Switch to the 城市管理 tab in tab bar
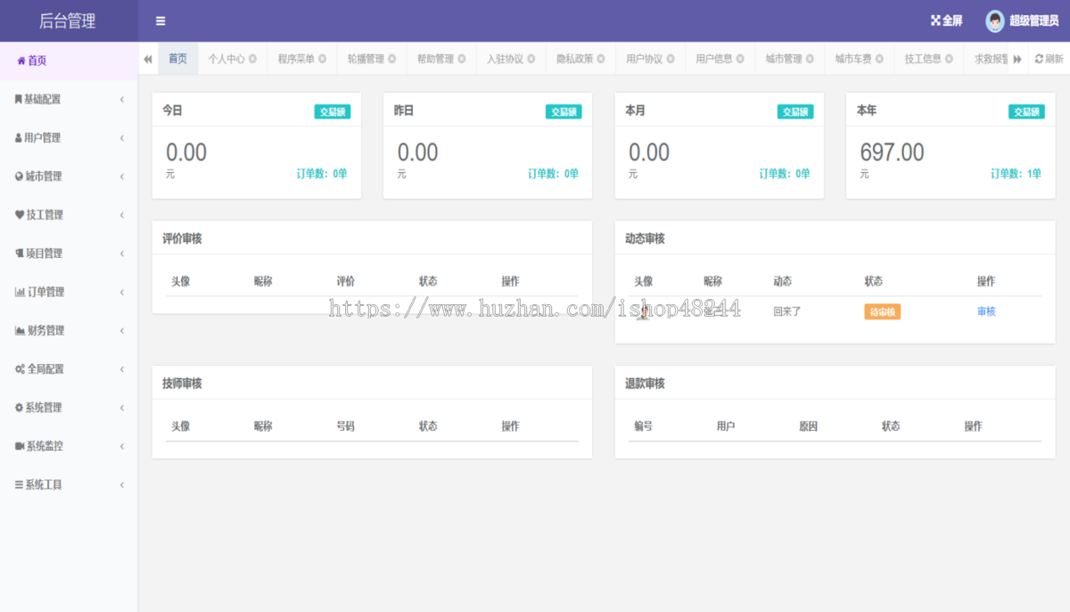 click(789, 59)
